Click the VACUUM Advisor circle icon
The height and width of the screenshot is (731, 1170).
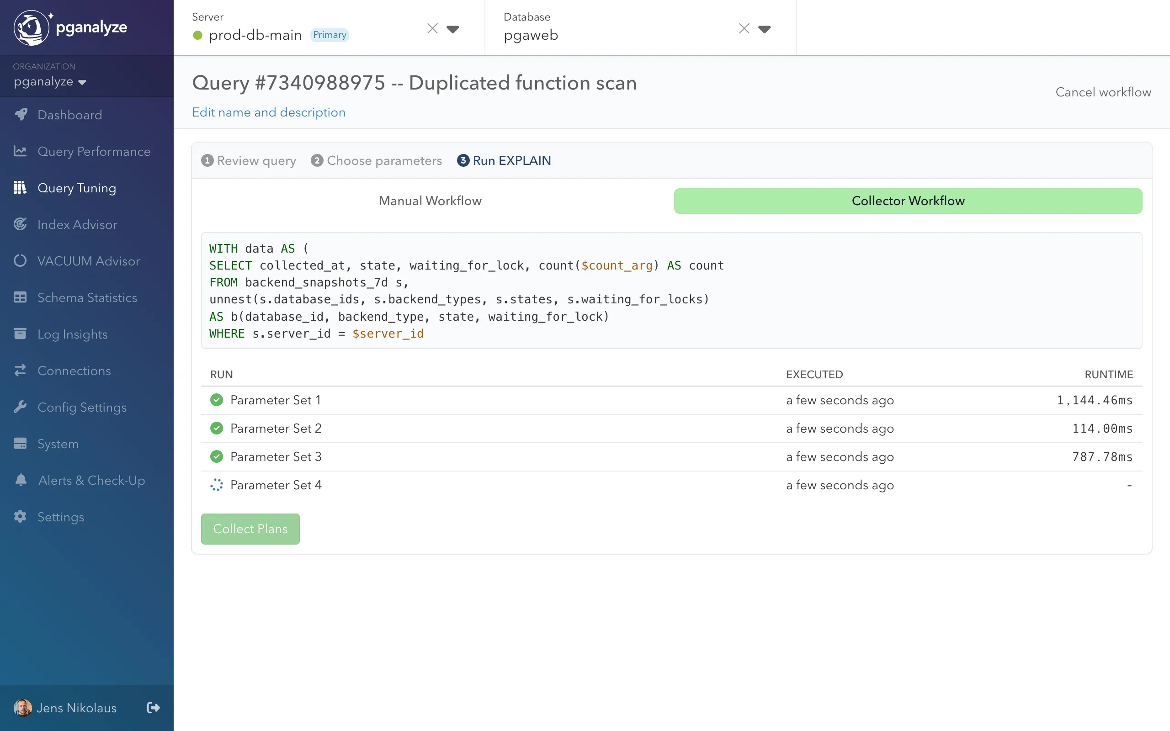[x=20, y=260]
